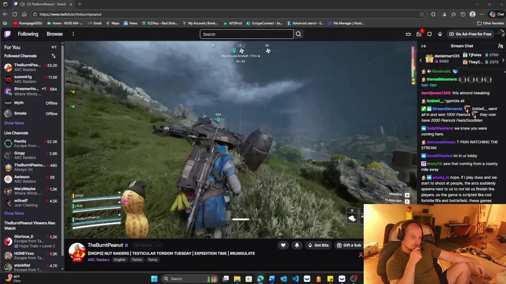Viewport: 506px width, 284px height.
Task: Click the address bar URL
Action: click(x=70, y=14)
